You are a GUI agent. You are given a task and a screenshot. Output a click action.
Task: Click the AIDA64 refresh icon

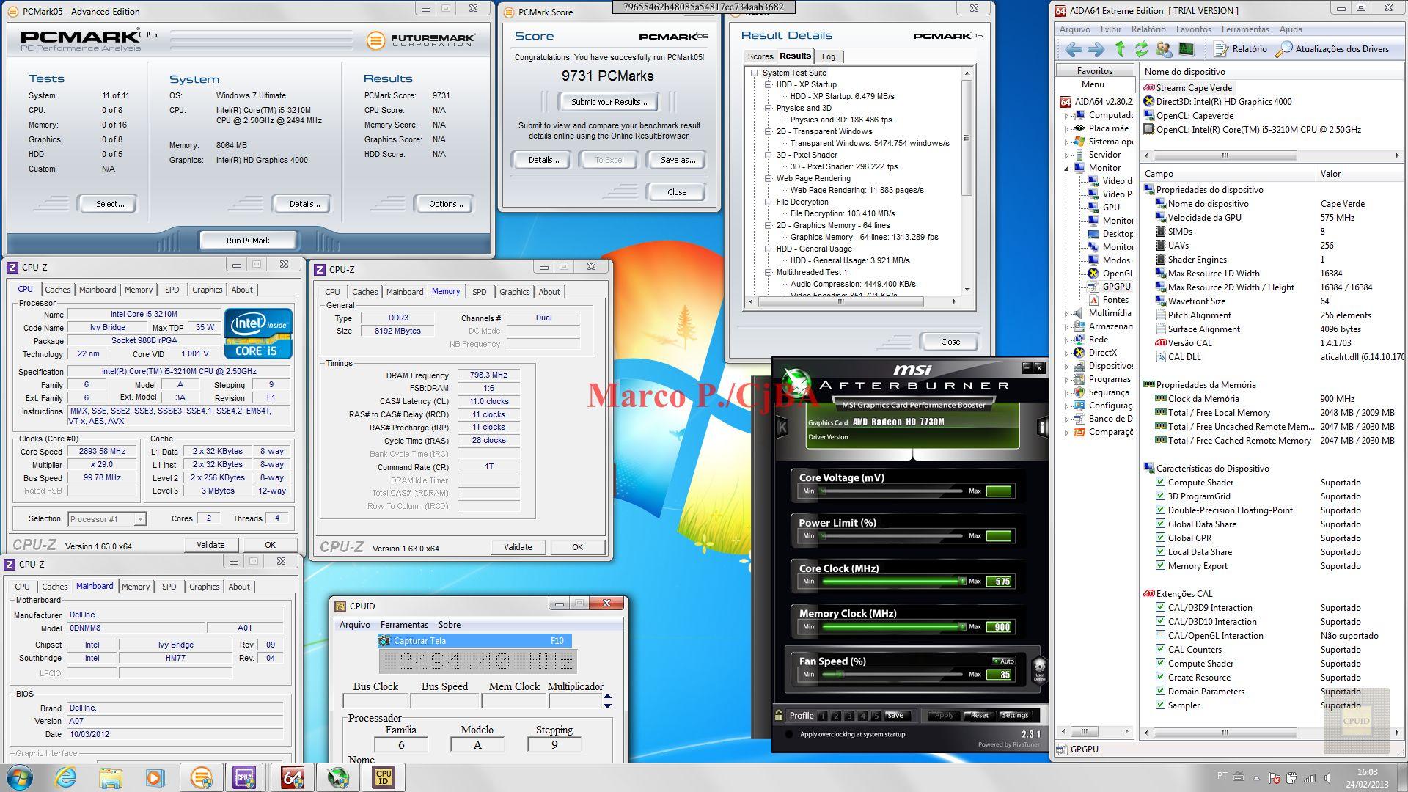1141,49
